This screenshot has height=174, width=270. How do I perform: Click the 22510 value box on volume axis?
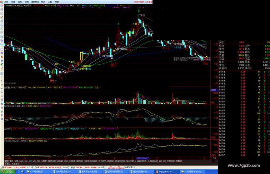(214, 90)
